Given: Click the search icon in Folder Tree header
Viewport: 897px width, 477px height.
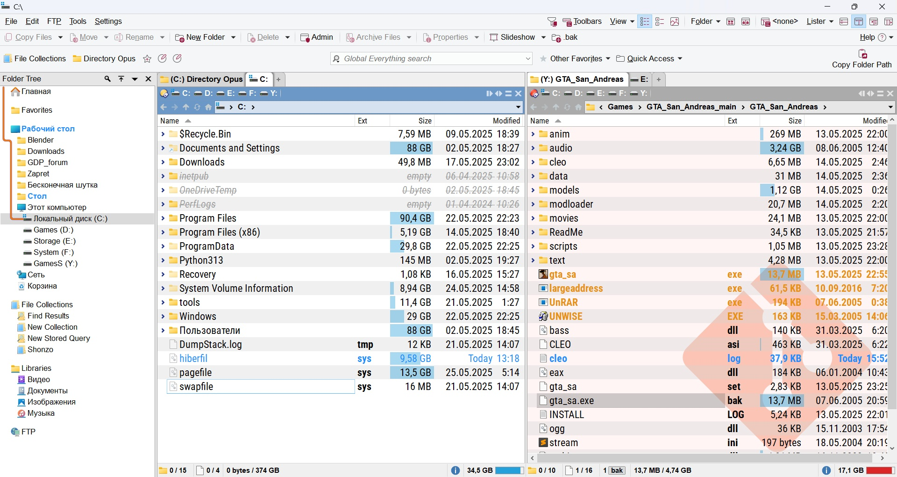Looking at the screenshot, I should coord(107,79).
